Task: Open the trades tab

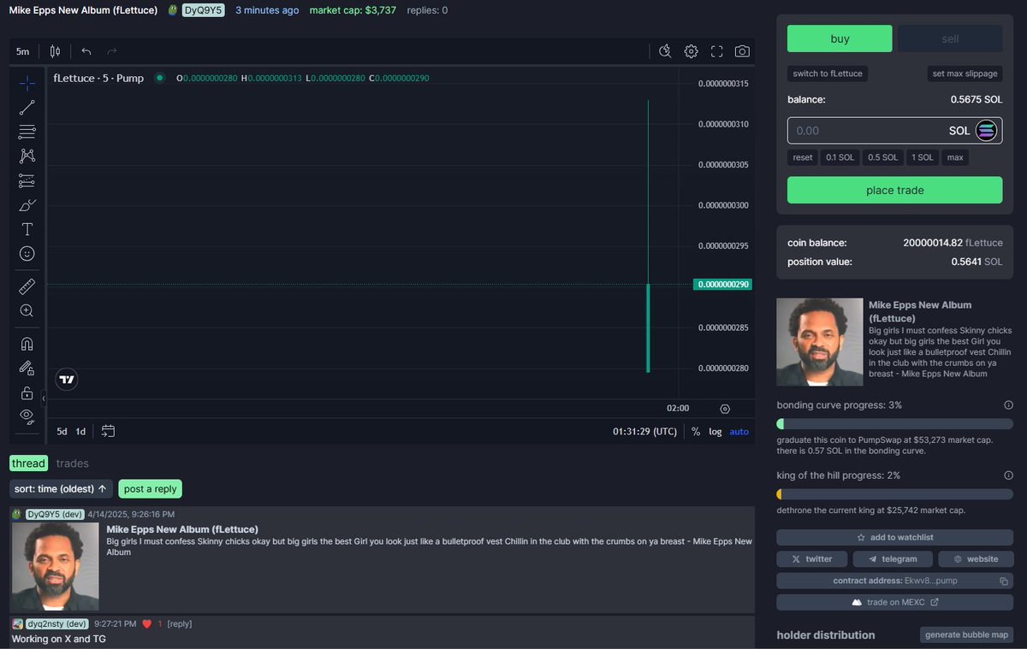Action: coord(73,463)
